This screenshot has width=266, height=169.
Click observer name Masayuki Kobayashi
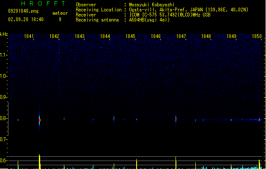(152, 5)
